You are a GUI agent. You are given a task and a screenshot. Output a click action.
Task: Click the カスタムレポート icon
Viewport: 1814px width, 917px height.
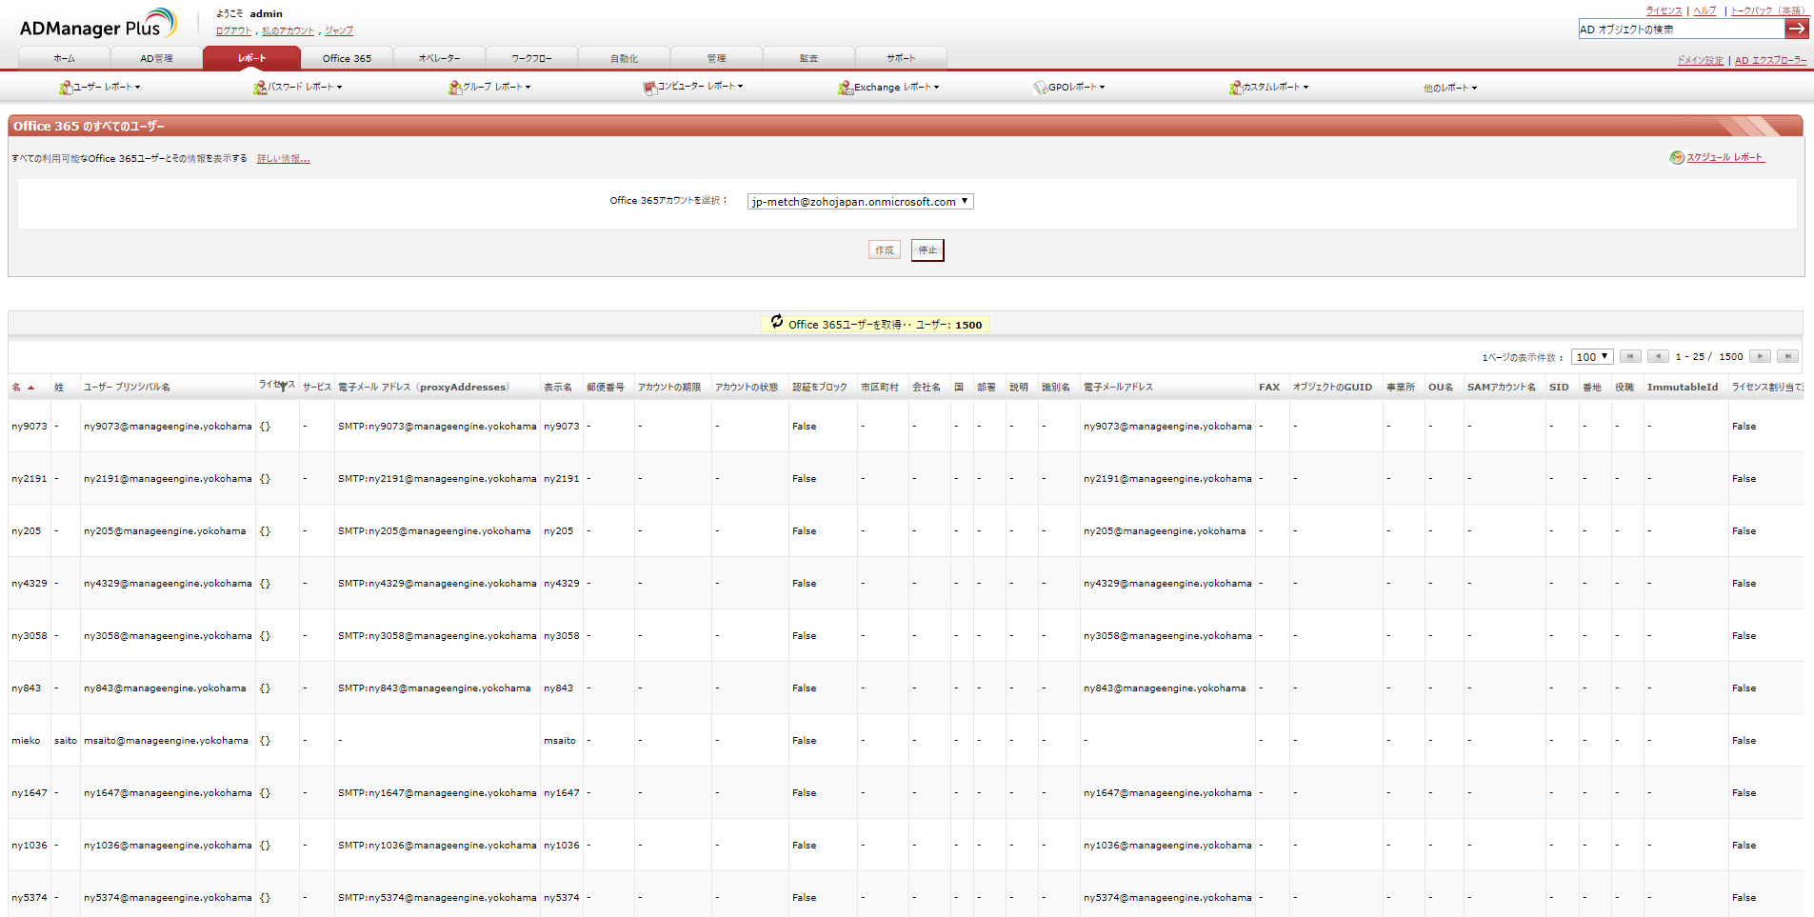click(x=1235, y=88)
